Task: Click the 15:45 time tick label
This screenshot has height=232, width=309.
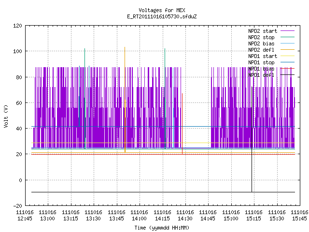Action: coord(299,218)
